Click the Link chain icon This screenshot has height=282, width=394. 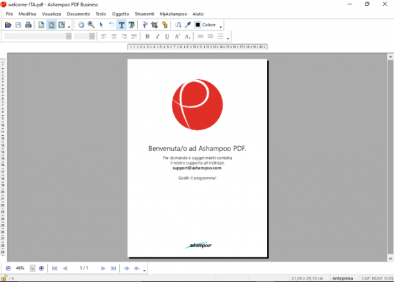165,25
